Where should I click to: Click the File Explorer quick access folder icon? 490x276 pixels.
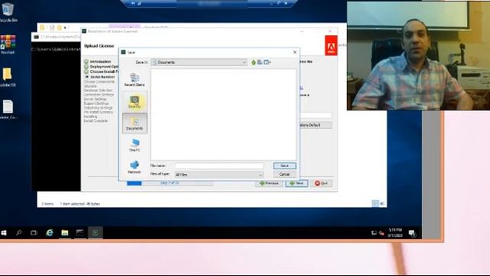pos(42,28)
